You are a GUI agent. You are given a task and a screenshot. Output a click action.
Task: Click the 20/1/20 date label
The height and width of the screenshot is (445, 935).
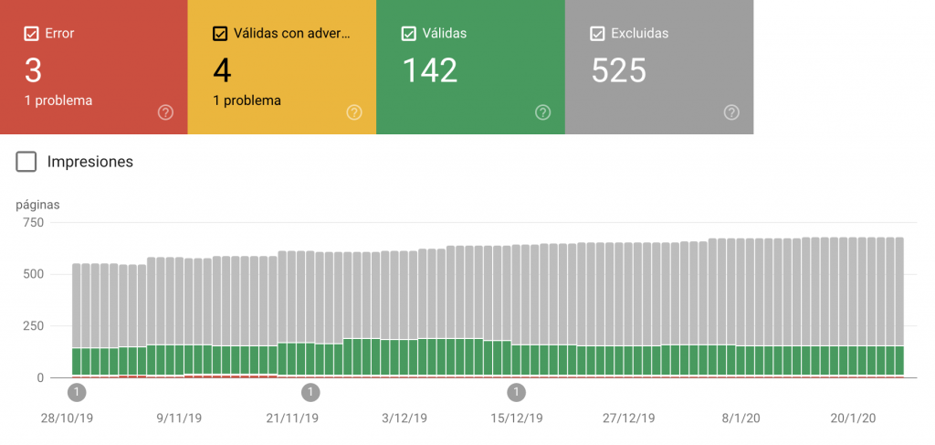coord(853,419)
